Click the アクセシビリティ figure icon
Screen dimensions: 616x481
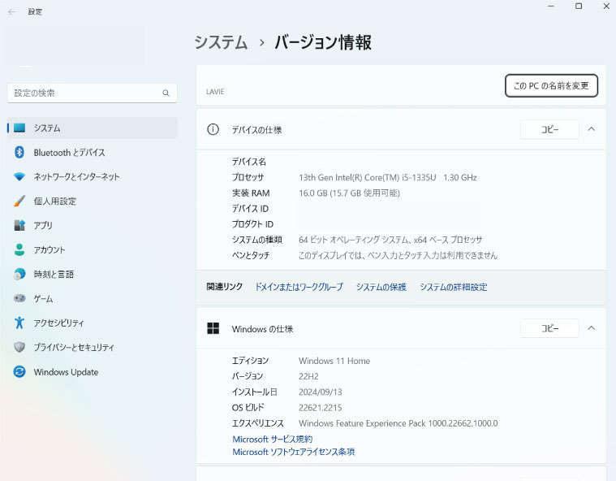(19, 323)
